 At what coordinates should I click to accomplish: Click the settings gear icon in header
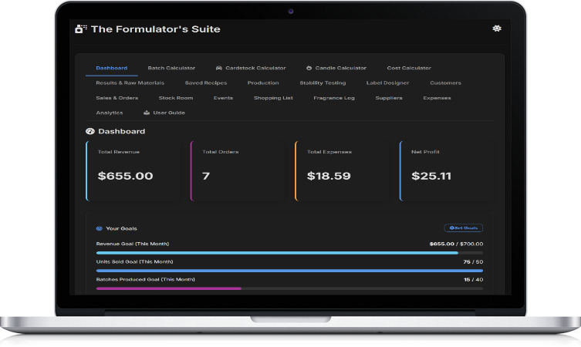496,29
